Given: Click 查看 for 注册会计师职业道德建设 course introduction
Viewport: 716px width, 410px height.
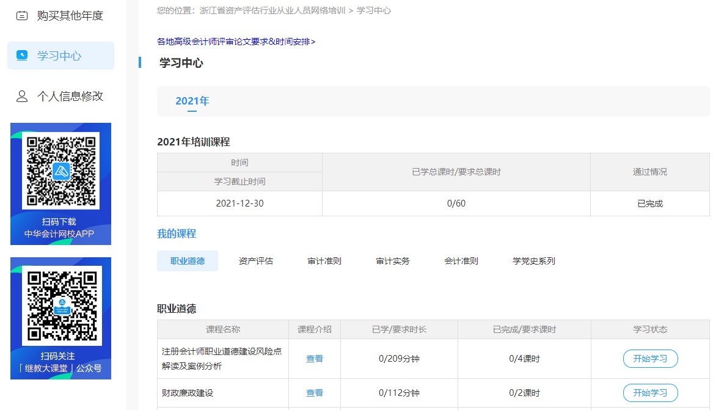Looking at the screenshot, I should pos(314,359).
